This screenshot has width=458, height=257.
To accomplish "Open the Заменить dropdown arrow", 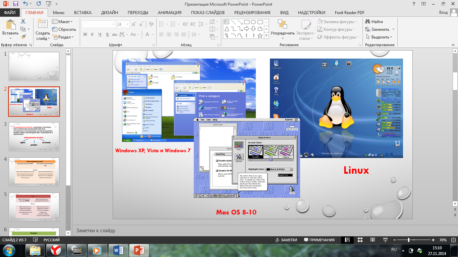I will pyautogui.click(x=393, y=29).
